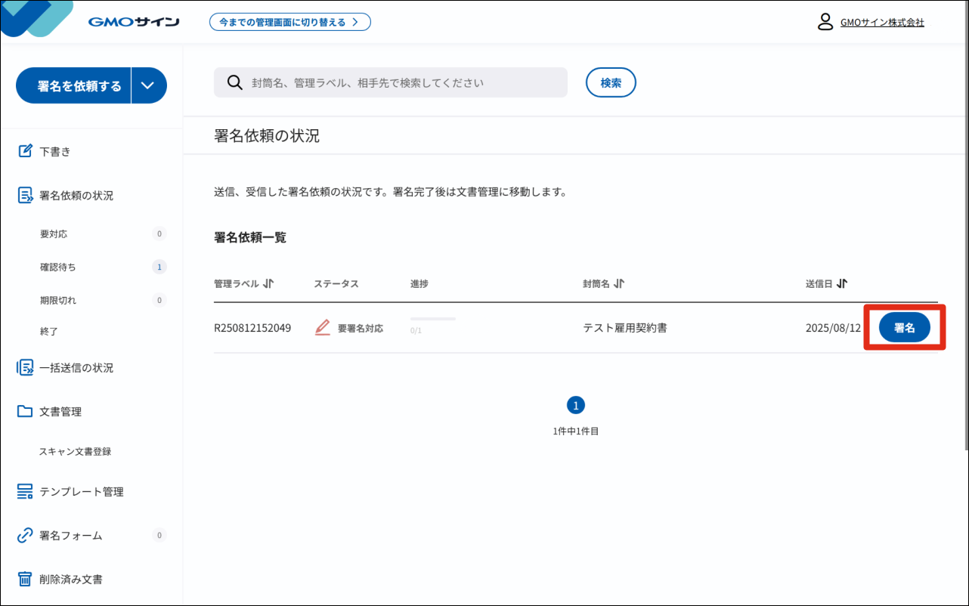Sort the list by 封筒名
The height and width of the screenshot is (606, 969).
(x=619, y=284)
